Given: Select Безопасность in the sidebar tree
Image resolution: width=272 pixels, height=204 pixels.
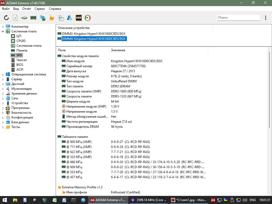Looking at the screenshot, I should (x=21, y=113).
